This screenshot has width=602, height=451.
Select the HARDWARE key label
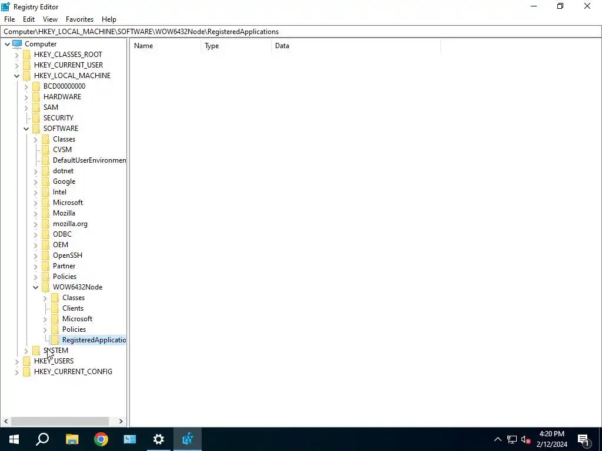pyautogui.click(x=62, y=97)
